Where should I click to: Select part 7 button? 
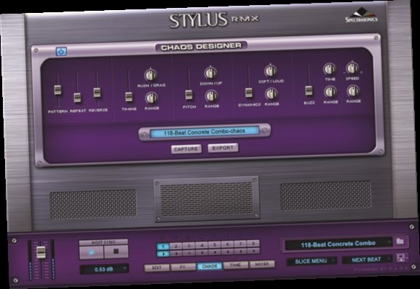pyautogui.click(x=241, y=244)
